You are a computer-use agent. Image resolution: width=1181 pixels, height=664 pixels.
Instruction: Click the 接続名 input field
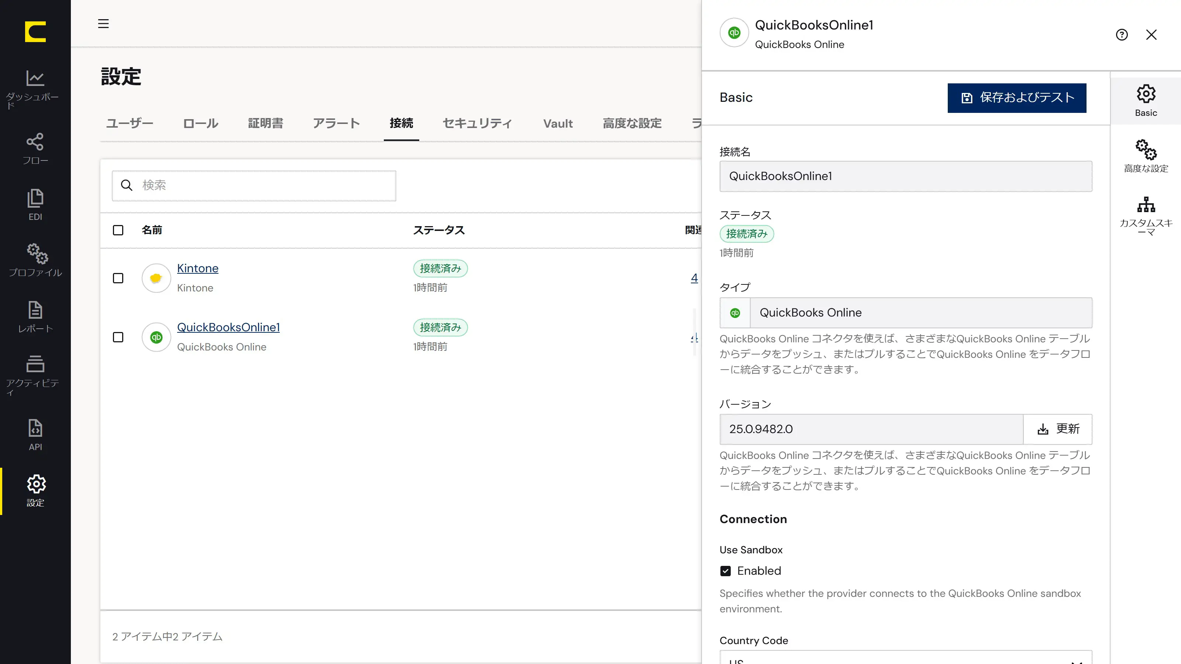click(x=905, y=176)
